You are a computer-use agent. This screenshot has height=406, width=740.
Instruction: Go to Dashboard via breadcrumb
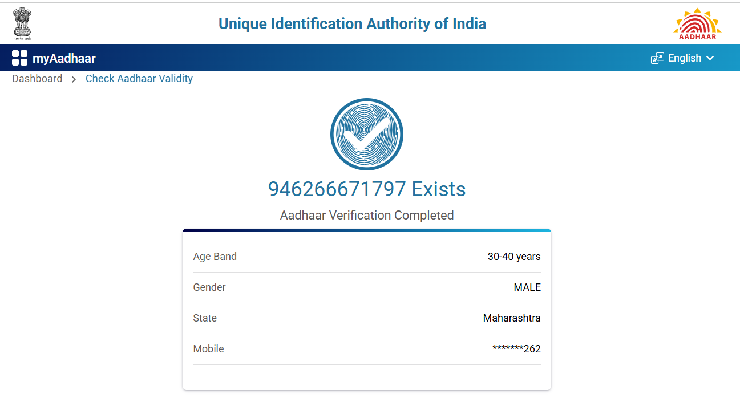click(37, 79)
